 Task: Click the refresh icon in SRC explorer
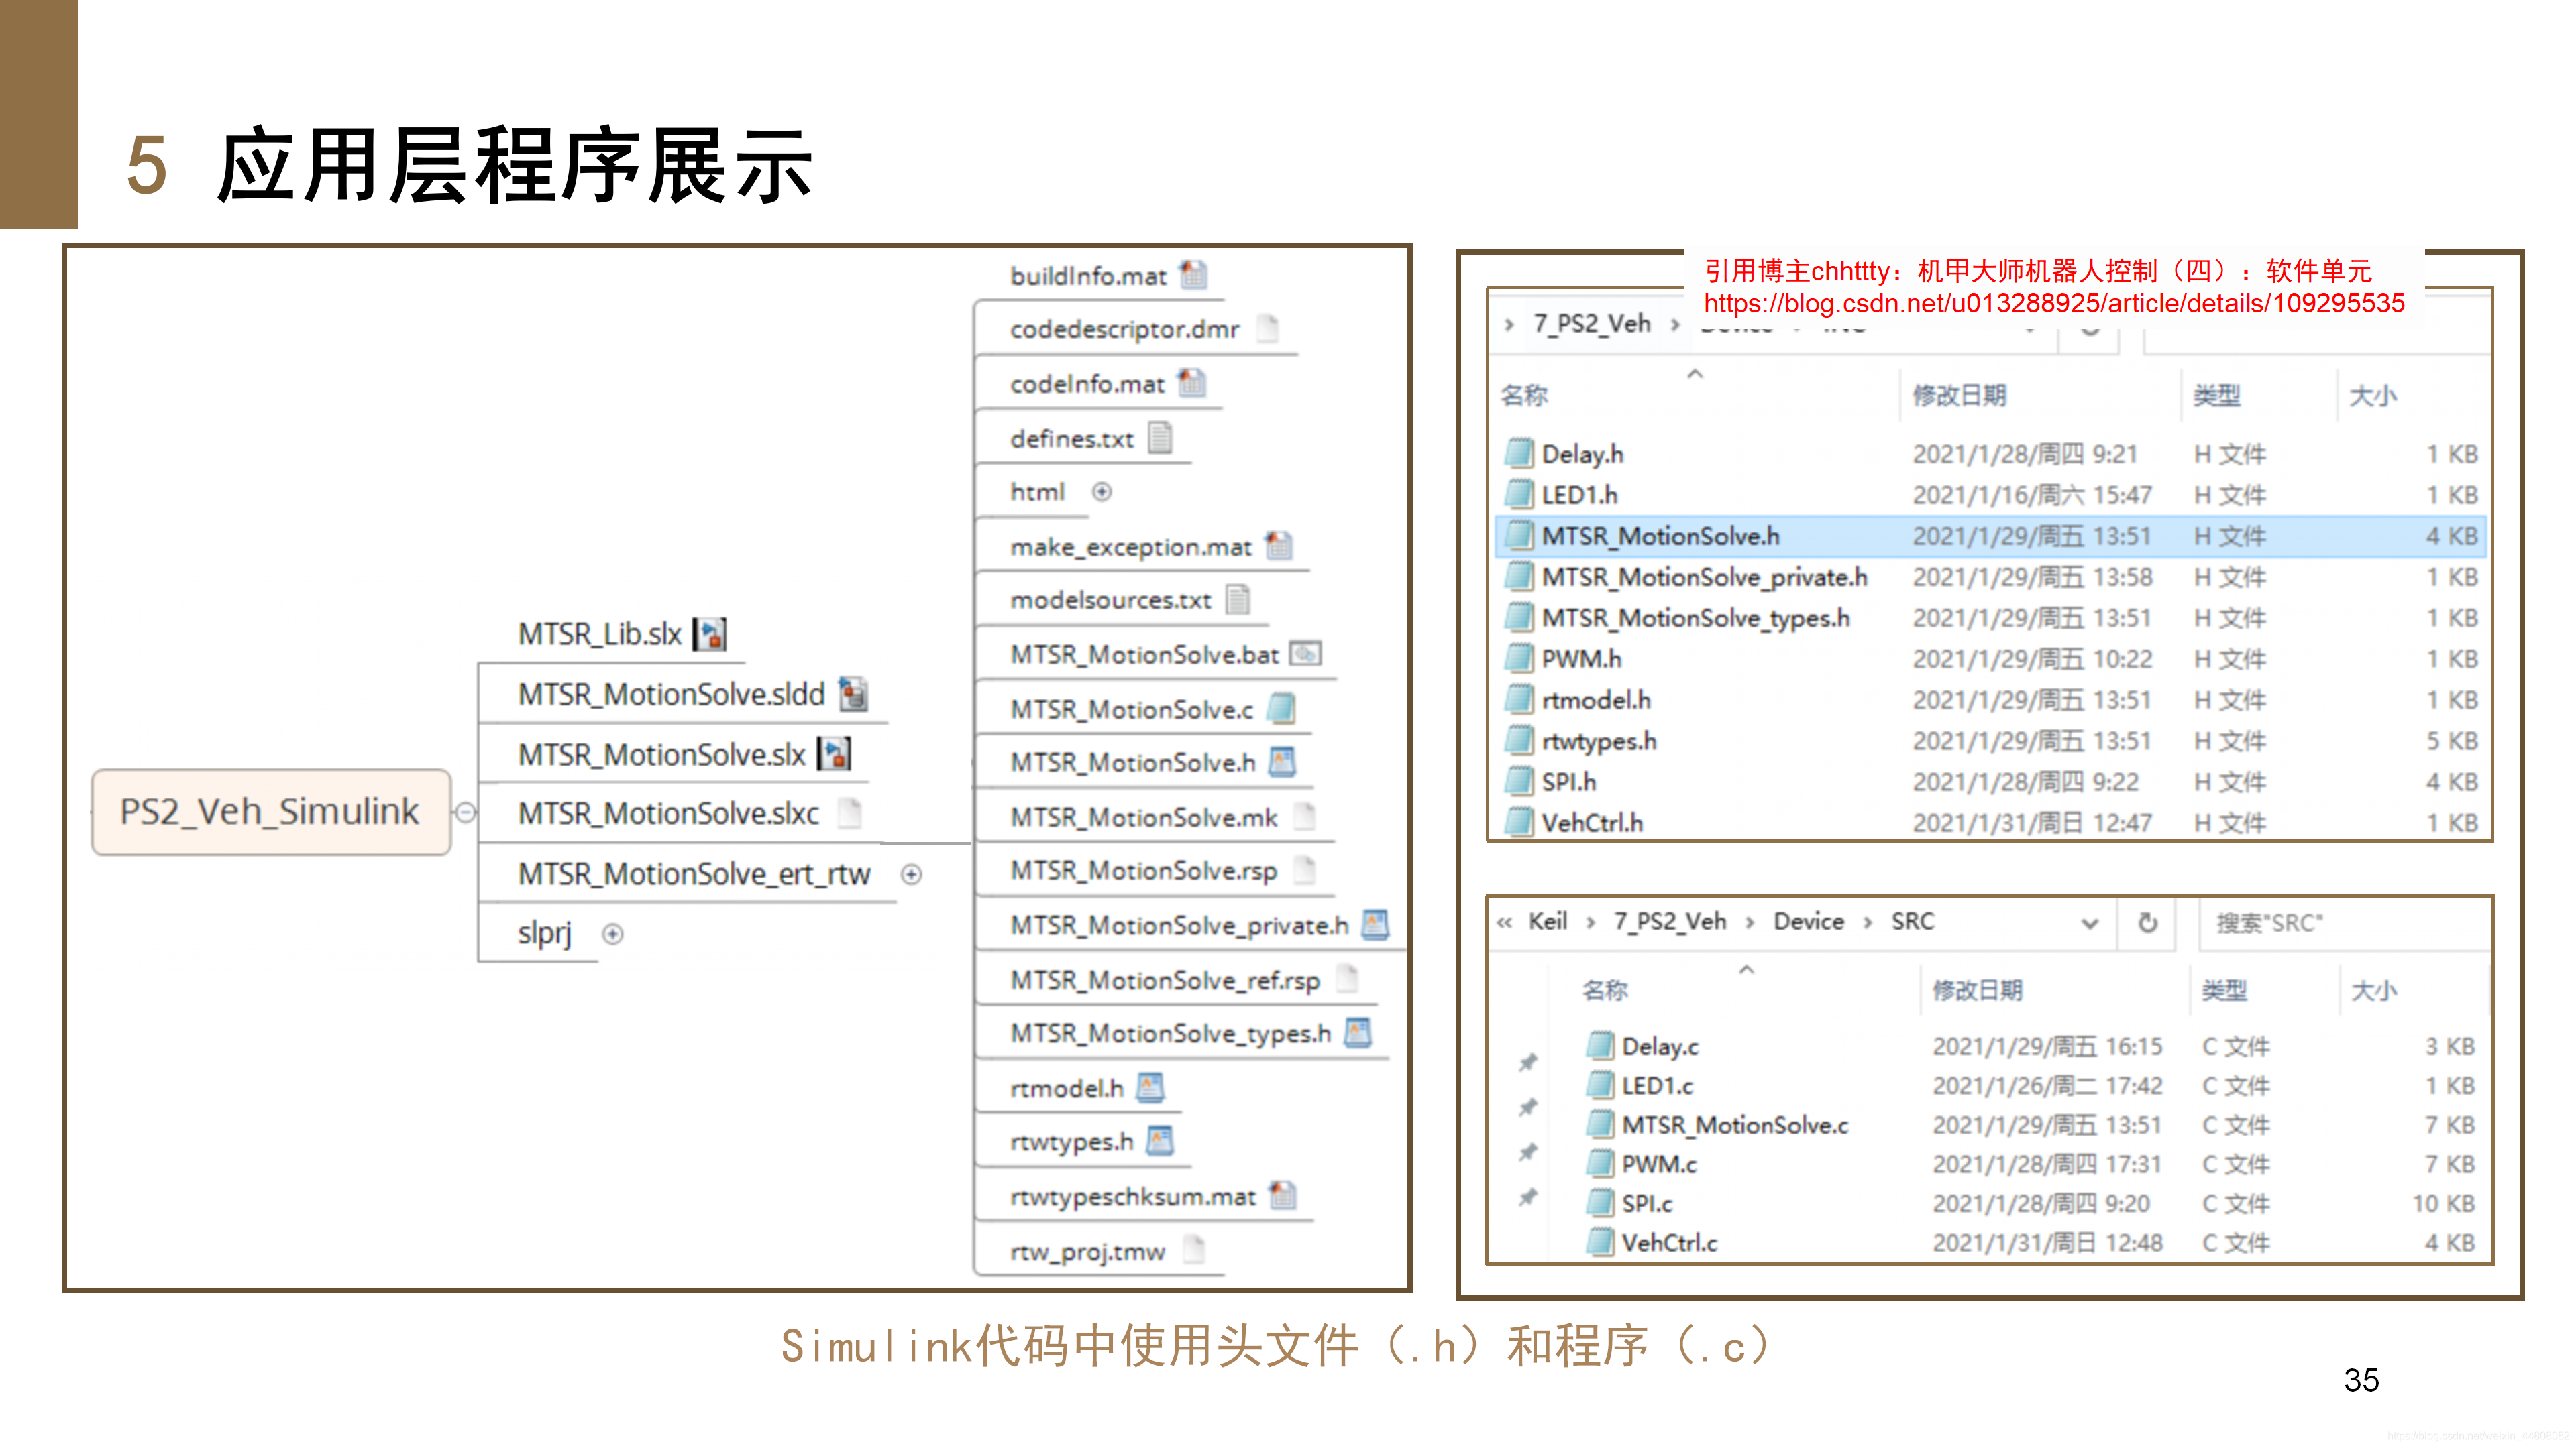click(x=2147, y=922)
